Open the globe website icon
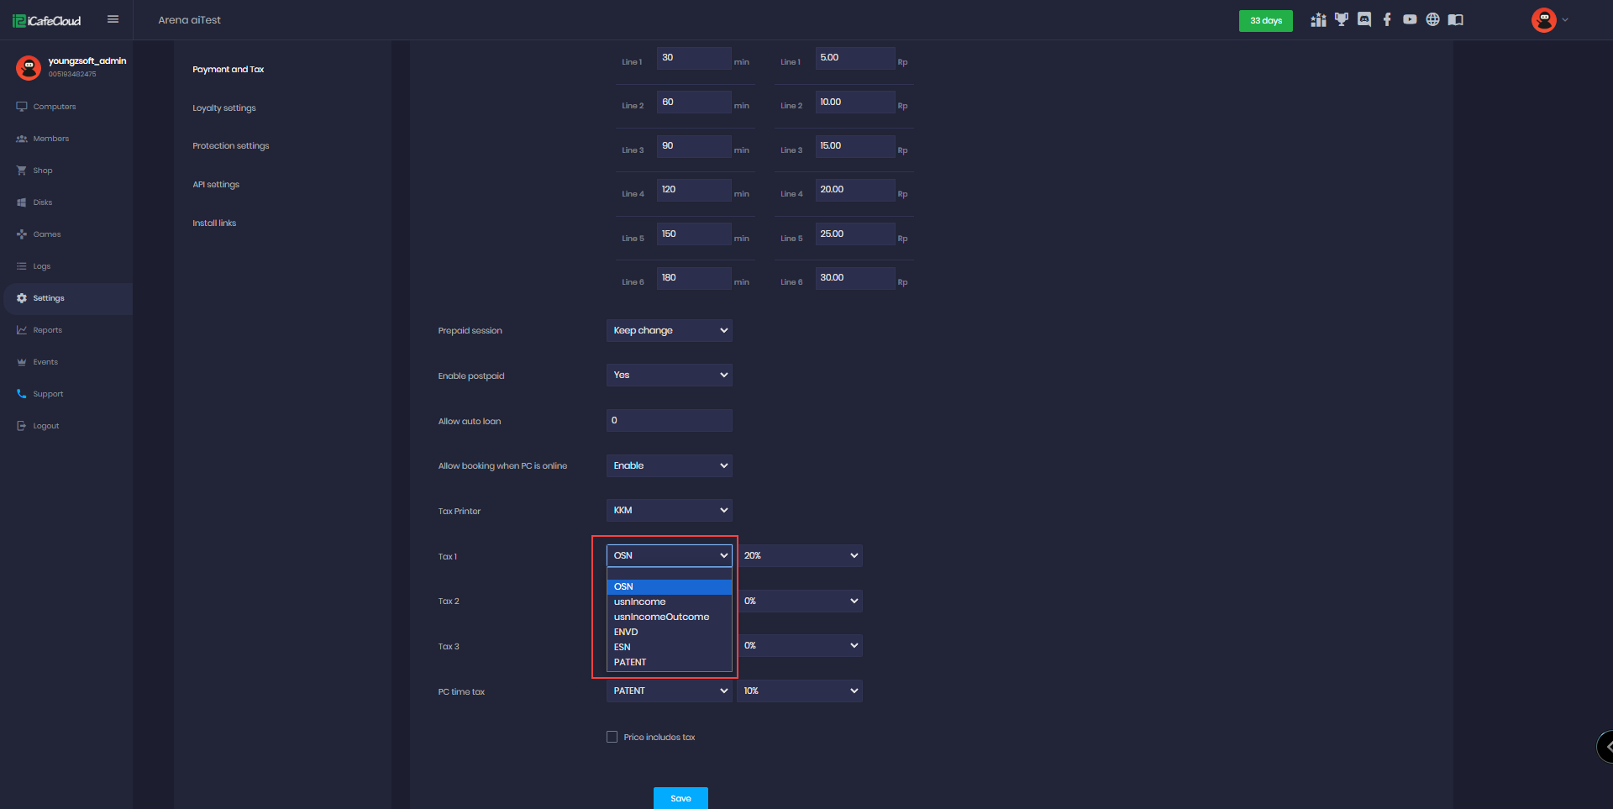This screenshot has width=1613, height=809. tap(1432, 20)
